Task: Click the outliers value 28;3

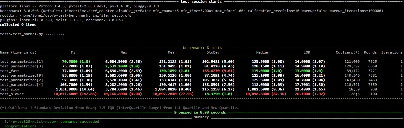Action: (355, 94)
